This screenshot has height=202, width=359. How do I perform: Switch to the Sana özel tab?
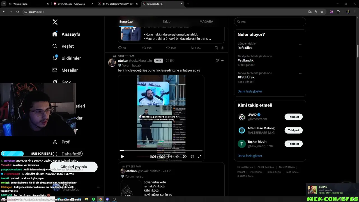tap(126, 22)
